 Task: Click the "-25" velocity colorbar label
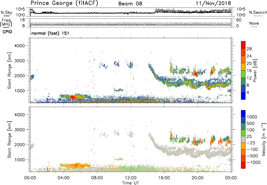251,143
